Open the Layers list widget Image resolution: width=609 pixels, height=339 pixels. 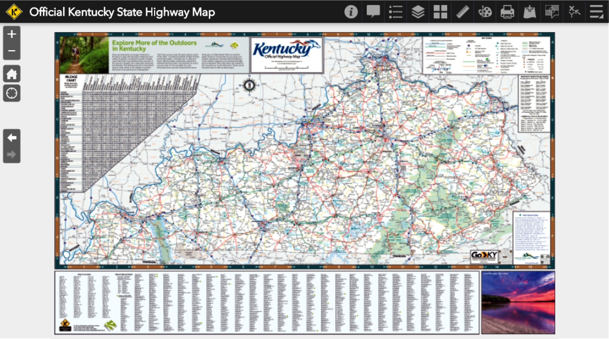tap(417, 12)
